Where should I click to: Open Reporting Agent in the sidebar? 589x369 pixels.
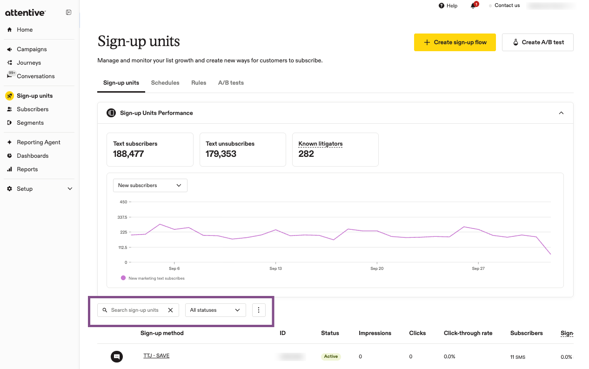tap(39, 142)
